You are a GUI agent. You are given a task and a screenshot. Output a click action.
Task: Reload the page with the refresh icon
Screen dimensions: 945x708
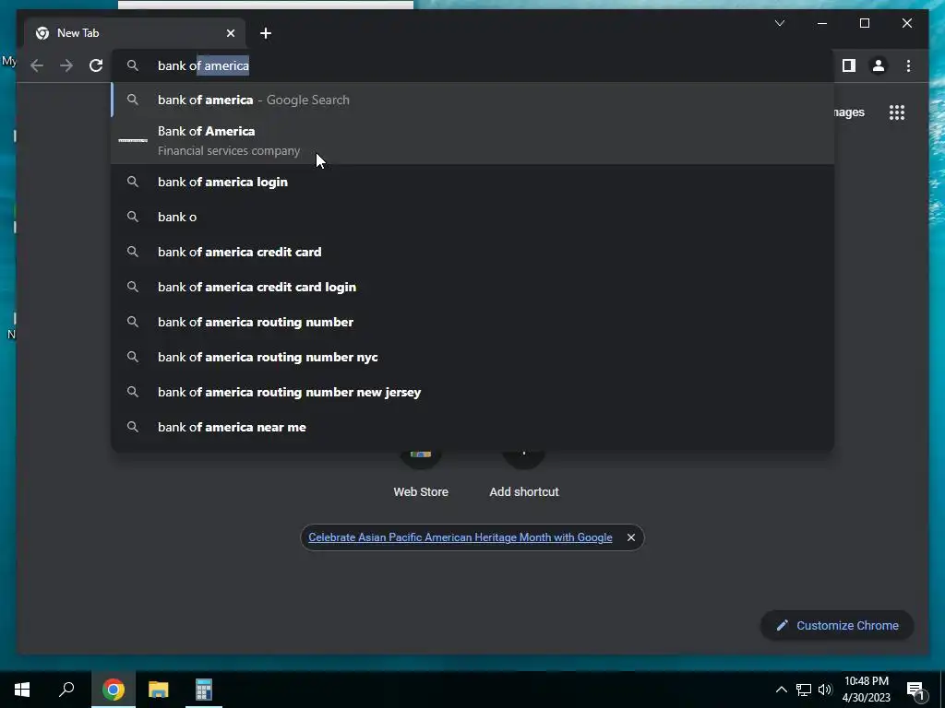click(x=96, y=65)
